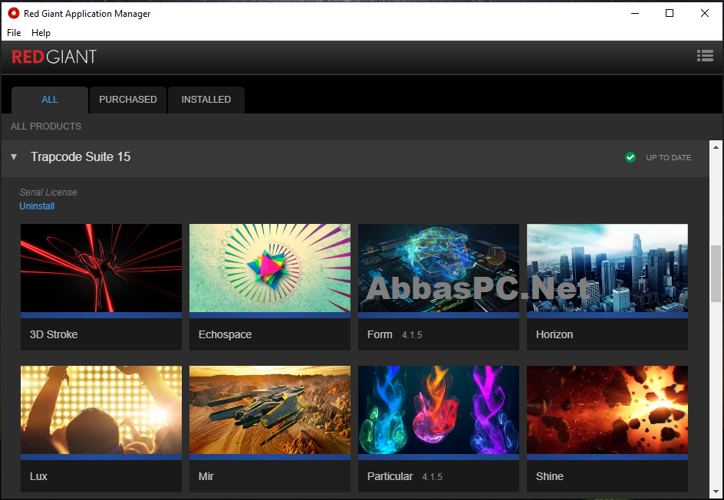Viewport: 724px width, 500px height.
Task: Click the Red Giant title bar logo icon
Action: (x=13, y=13)
